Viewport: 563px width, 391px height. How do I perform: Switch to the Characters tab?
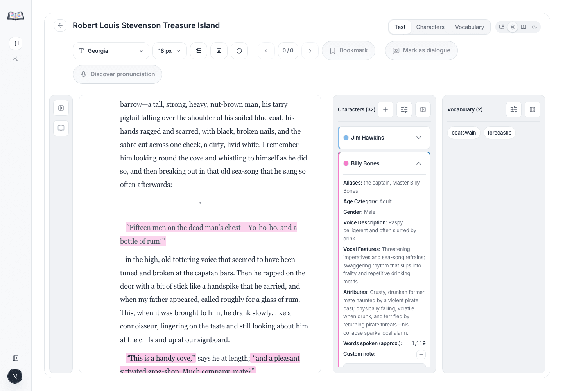[x=430, y=27]
